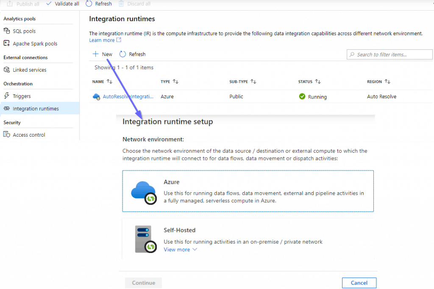
Task: Click the Integration runtimes sidebar icon
Action: point(7,108)
